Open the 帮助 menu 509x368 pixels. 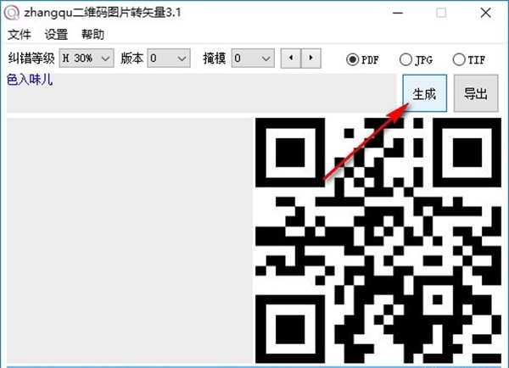(92, 35)
